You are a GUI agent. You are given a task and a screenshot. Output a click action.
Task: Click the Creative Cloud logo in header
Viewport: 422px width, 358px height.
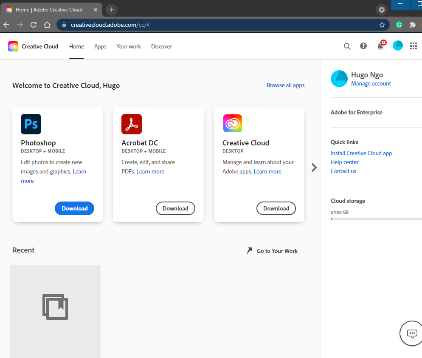click(x=13, y=46)
